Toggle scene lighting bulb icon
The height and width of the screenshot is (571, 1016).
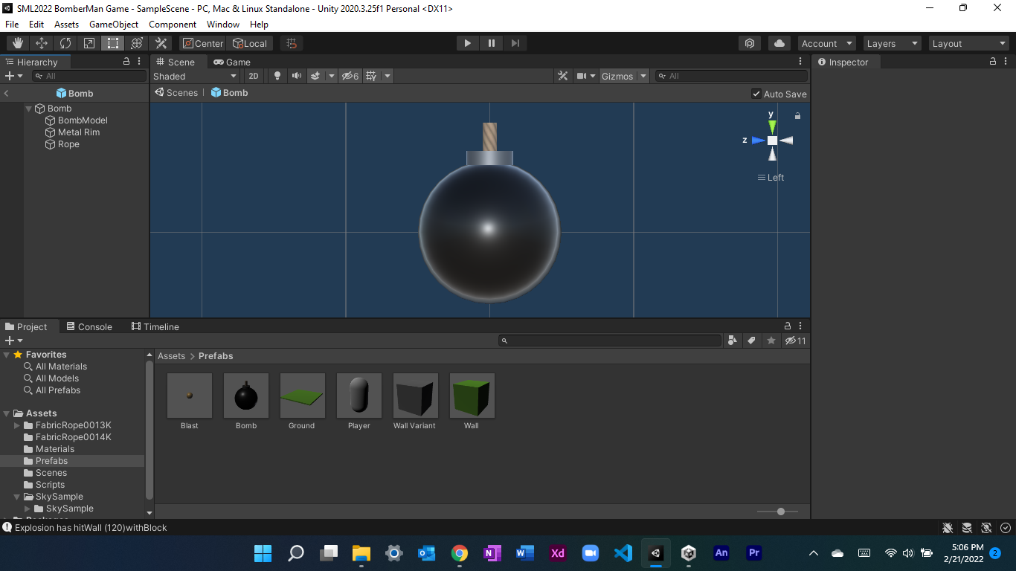pos(277,76)
